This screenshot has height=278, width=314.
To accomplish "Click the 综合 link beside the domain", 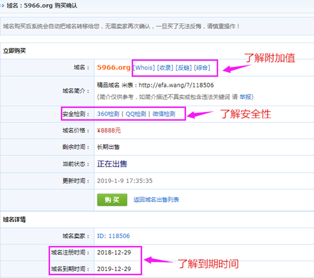I will coord(203,67).
